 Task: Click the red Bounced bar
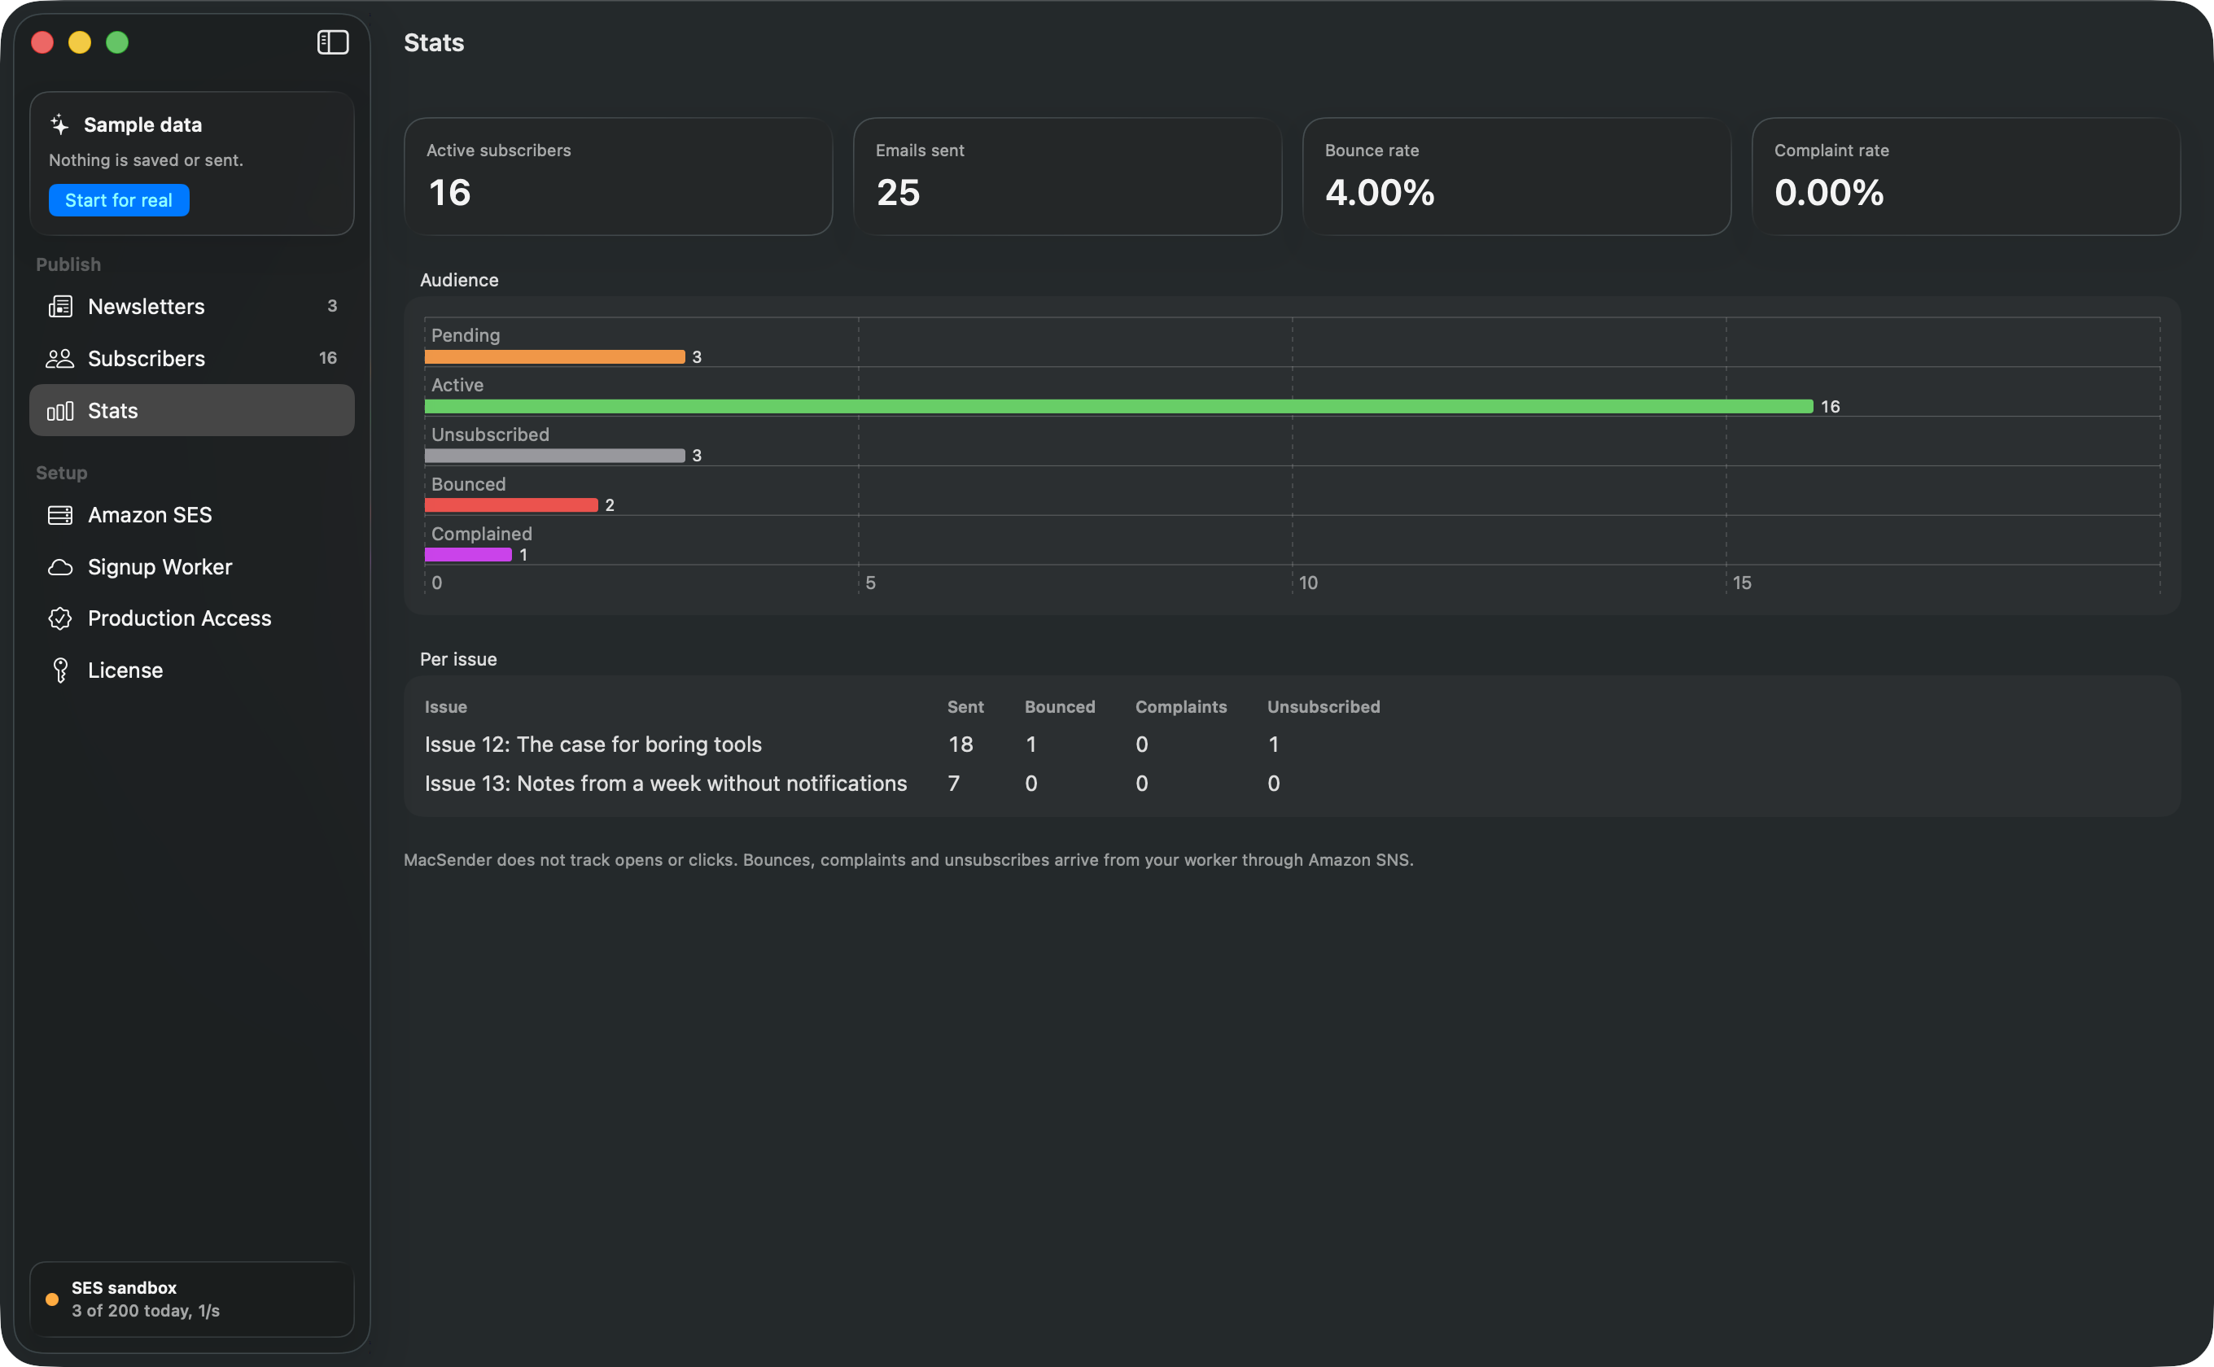pyautogui.click(x=511, y=505)
